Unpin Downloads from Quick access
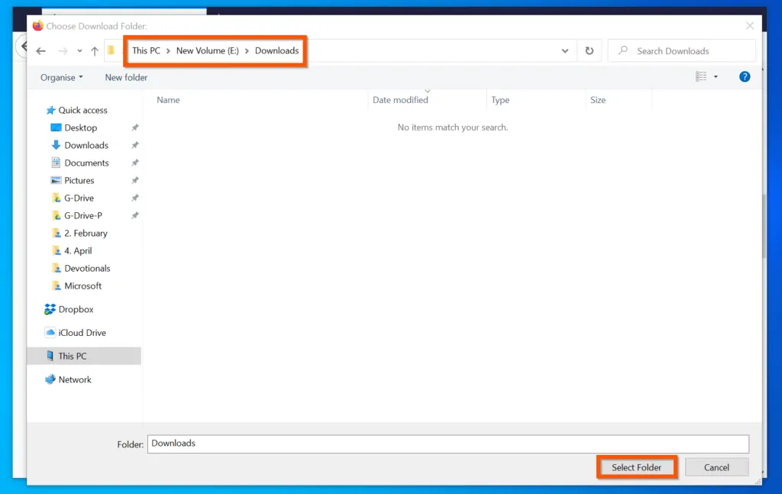Viewport: 782px width, 494px height. [x=135, y=145]
